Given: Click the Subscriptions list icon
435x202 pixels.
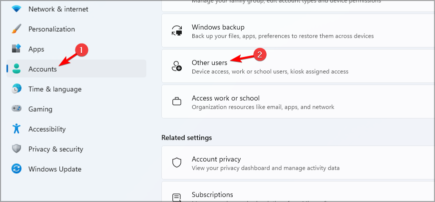Looking at the screenshot, I should coord(176,197).
